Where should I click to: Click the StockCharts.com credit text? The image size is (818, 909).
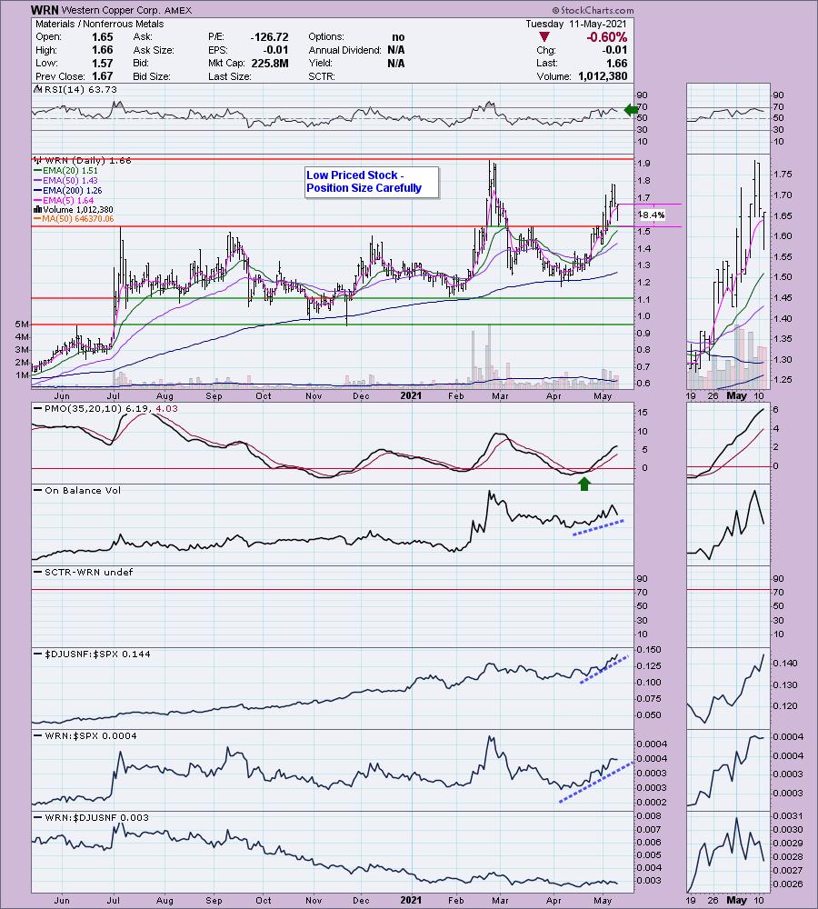coord(593,10)
